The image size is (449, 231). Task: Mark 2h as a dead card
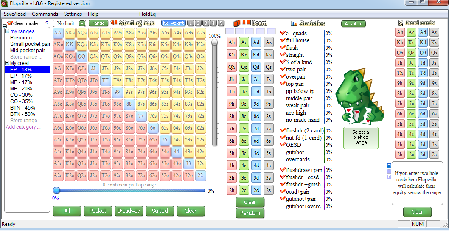point(400,155)
